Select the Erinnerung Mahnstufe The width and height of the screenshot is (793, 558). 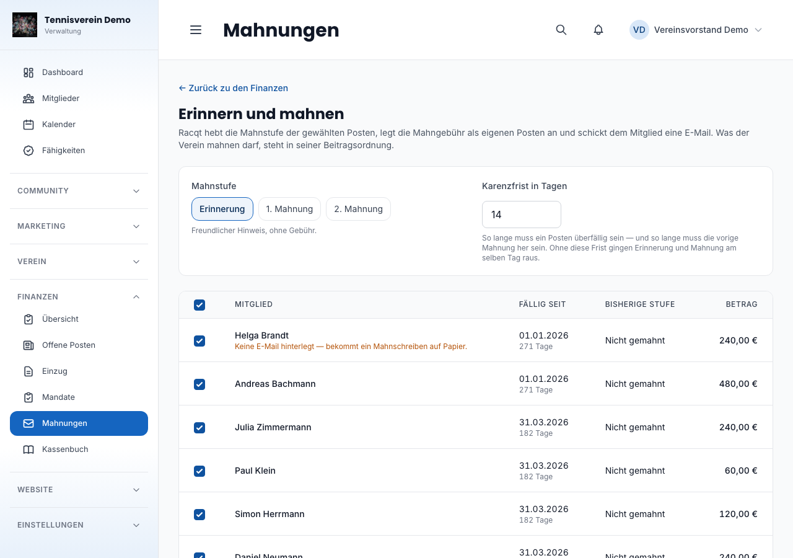[222, 209]
